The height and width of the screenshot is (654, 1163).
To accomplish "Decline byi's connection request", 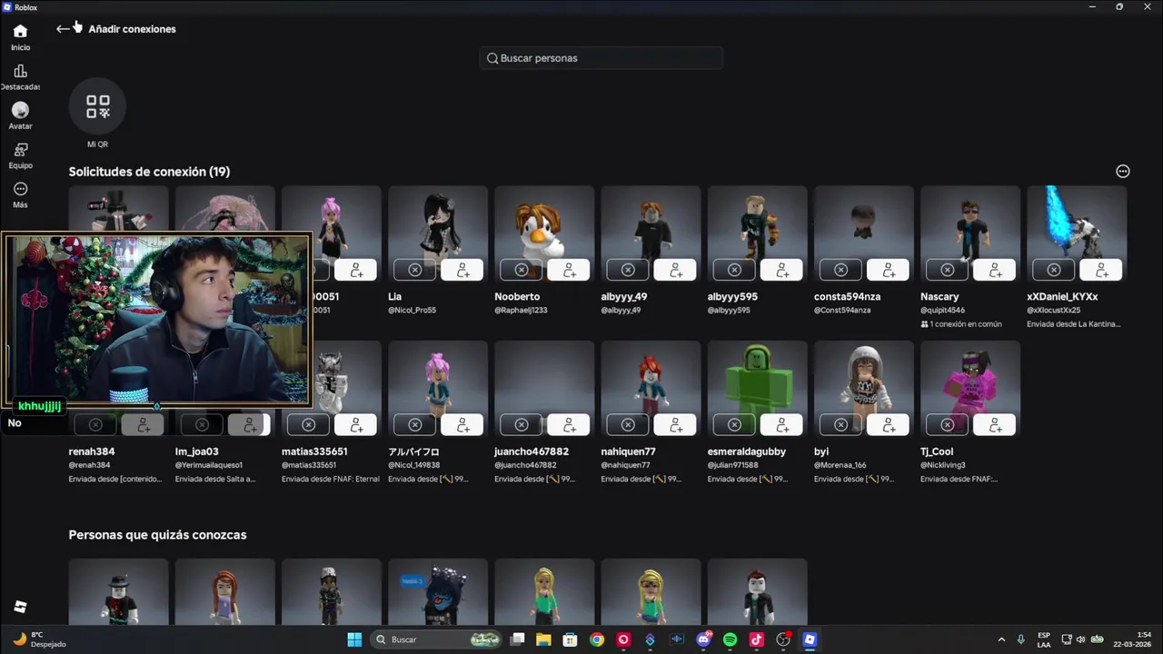I will click(x=840, y=425).
